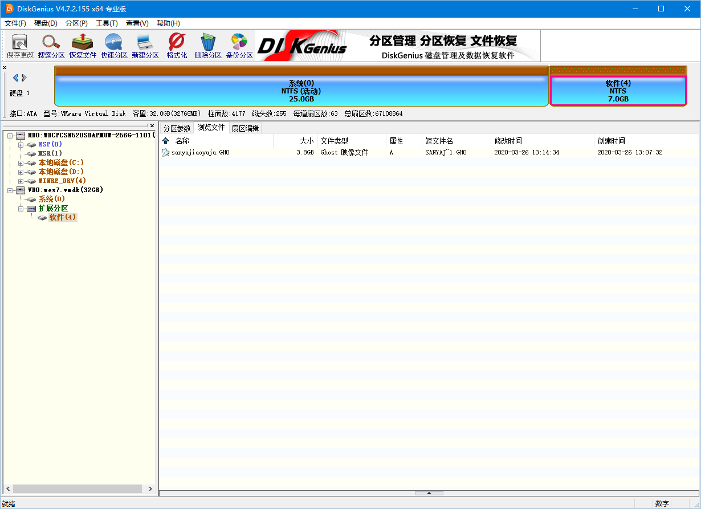
Task: Select 本地磁盘(D:) in the tree
Action: tap(62, 172)
